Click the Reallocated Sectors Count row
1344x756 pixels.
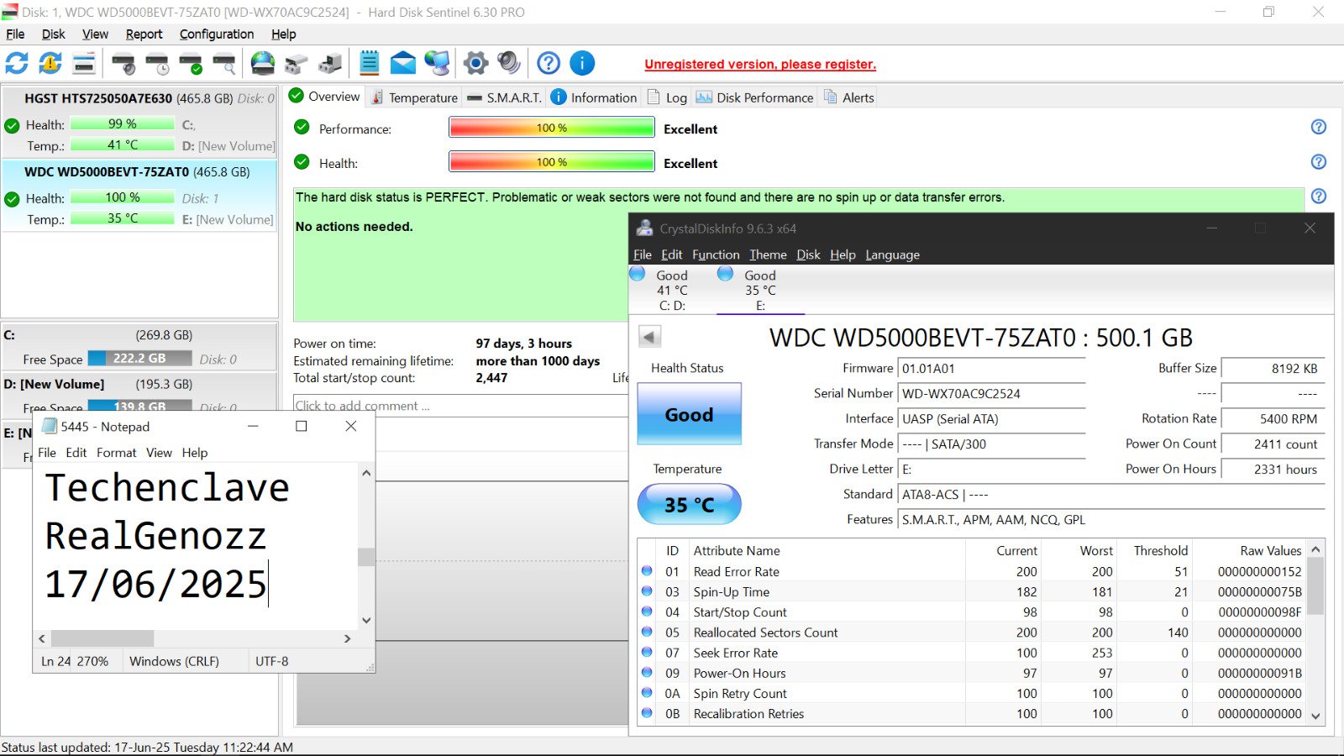coord(970,633)
